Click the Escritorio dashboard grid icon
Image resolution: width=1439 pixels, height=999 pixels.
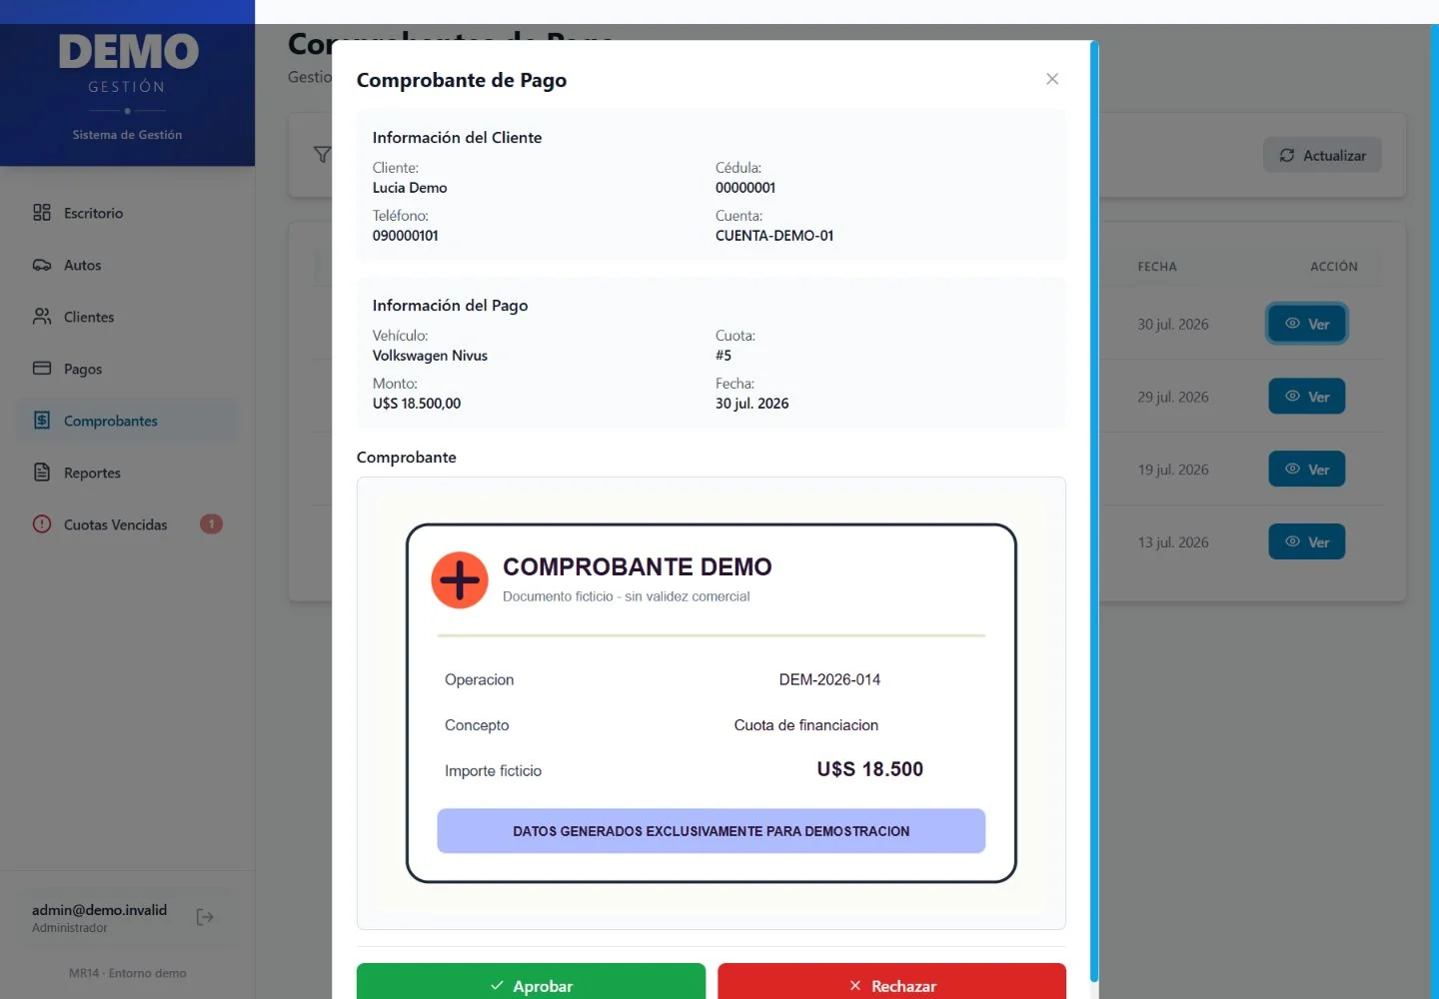[42, 212]
